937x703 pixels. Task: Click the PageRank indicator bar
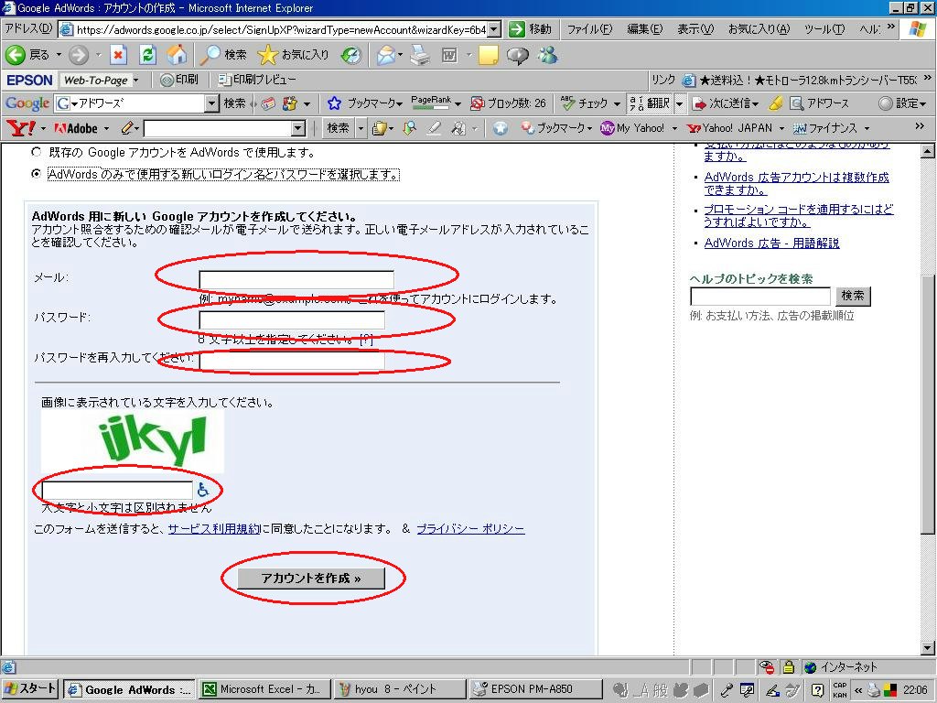tap(430, 103)
